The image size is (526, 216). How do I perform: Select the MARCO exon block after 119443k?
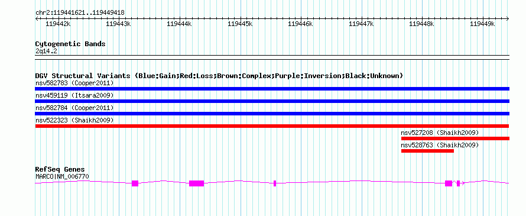pos(135,183)
